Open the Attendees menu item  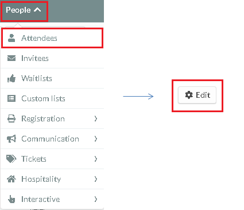click(x=52, y=38)
